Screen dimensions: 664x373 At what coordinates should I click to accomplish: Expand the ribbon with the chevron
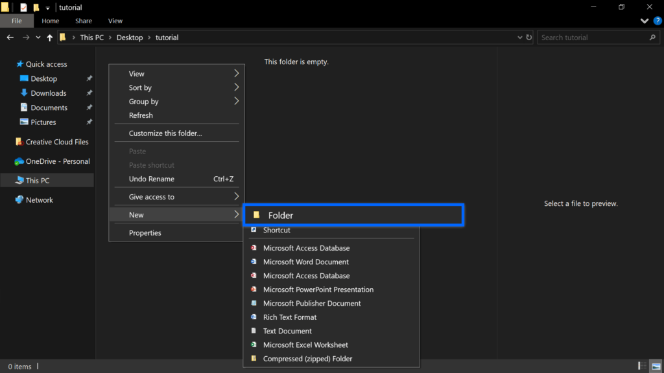tap(644, 21)
